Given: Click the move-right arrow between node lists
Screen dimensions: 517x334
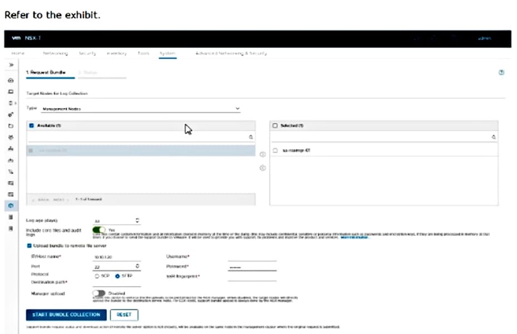Looking at the screenshot, I should 263,155.
